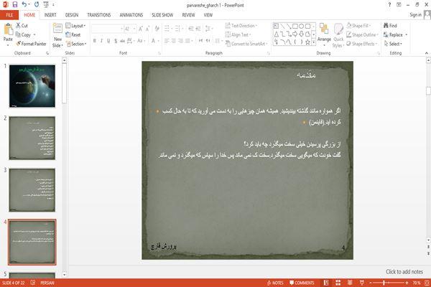Open the FILE tab
The width and height of the screenshot is (431, 287).
[9, 15]
